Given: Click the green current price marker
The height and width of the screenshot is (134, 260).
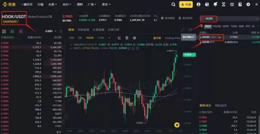Looking at the screenshot, I should pyautogui.click(x=189, y=55).
